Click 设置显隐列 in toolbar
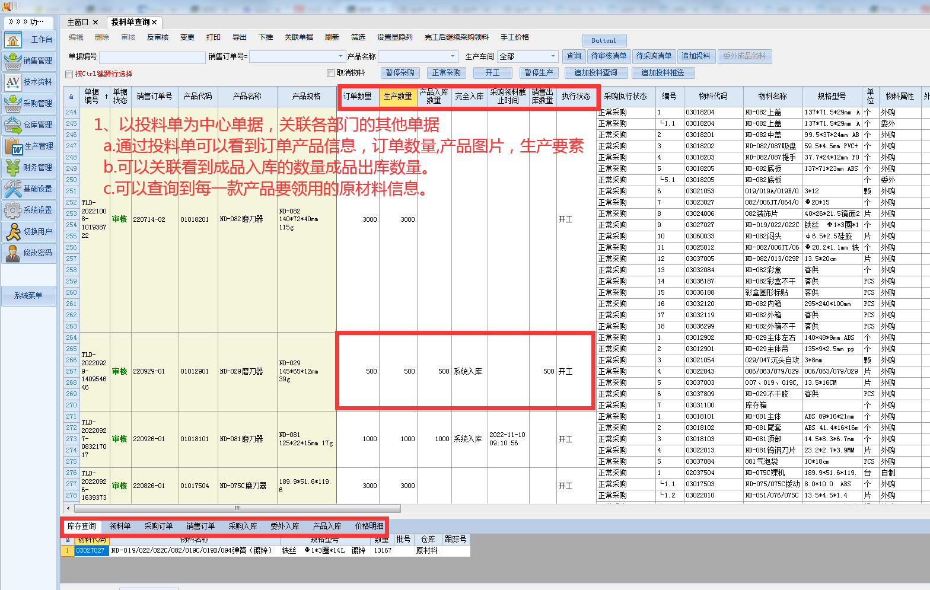The width and height of the screenshot is (930, 590). (395, 37)
